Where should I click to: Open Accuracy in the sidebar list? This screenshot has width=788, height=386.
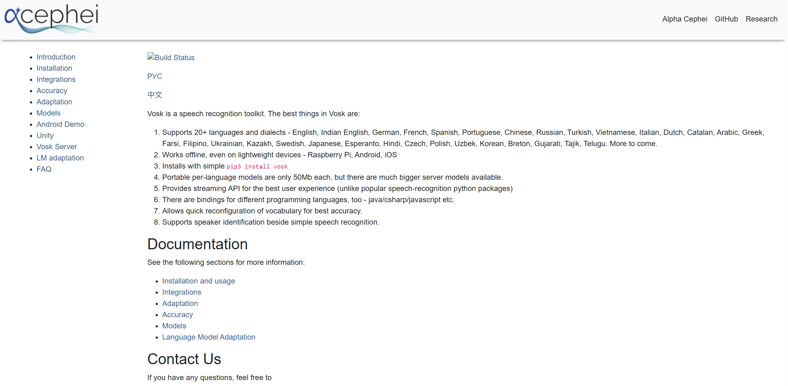pos(52,91)
